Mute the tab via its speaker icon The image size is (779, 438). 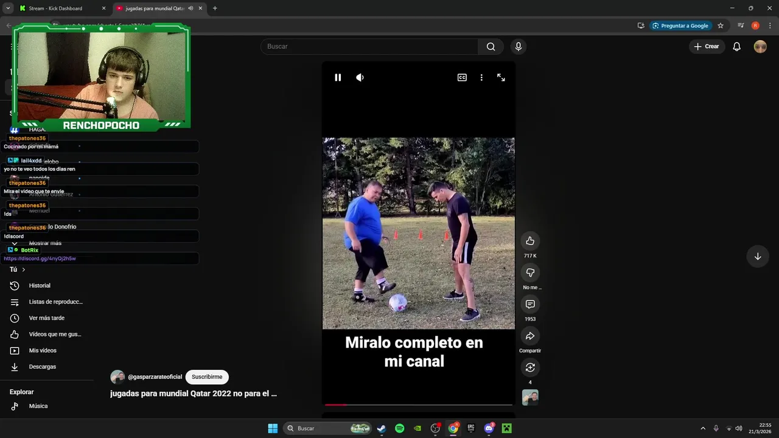click(190, 9)
